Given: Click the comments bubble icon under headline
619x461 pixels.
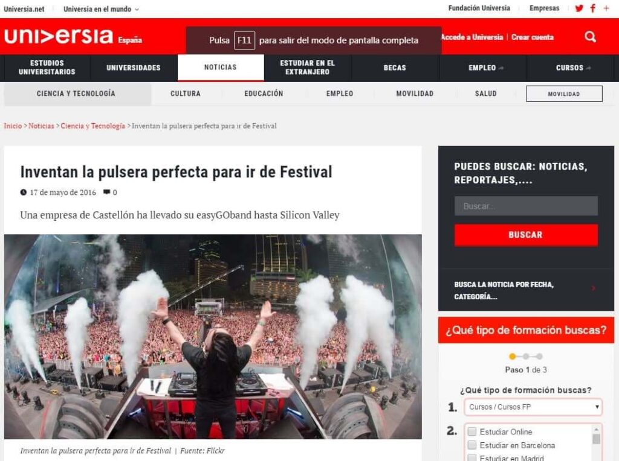Looking at the screenshot, I should click(x=106, y=192).
